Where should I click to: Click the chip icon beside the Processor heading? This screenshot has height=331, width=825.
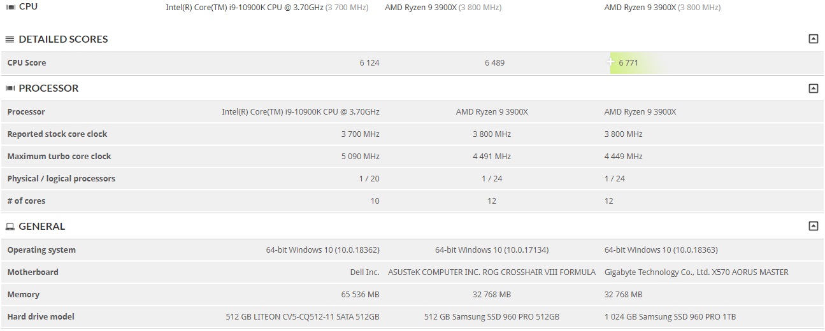click(x=10, y=88)
